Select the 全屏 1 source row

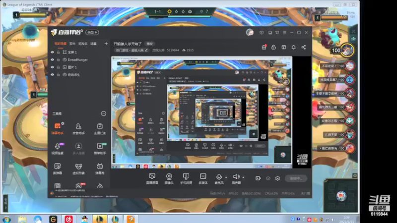(x=79, y=52)
